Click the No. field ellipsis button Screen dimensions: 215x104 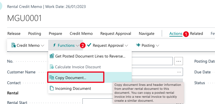click(178, 61)
